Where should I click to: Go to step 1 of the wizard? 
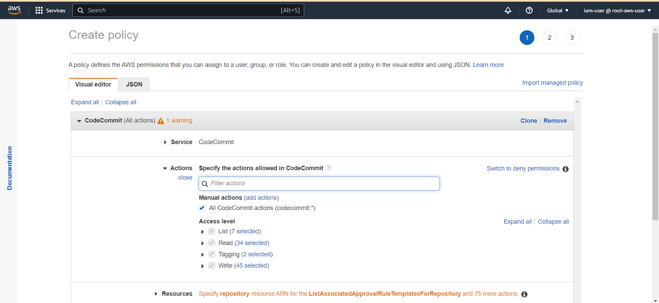527,37
